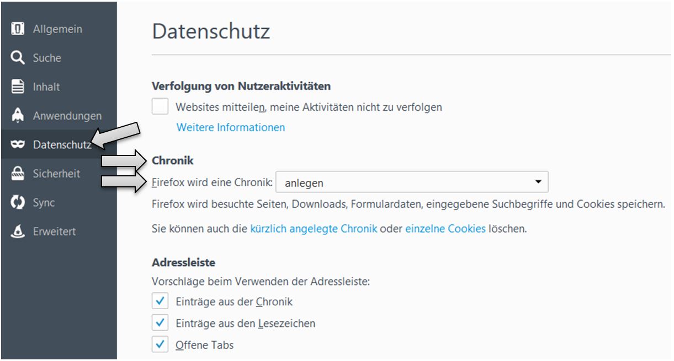Click the Chronik dropdown arrow
The height and width of the screenshot is (361, 674).
click(538, 182)
